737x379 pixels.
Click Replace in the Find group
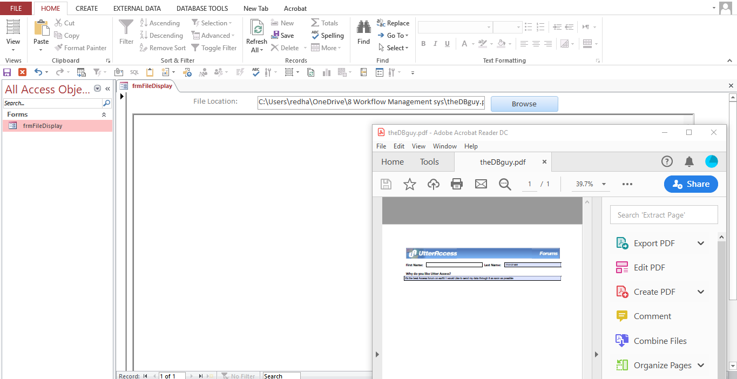[393, 23]
